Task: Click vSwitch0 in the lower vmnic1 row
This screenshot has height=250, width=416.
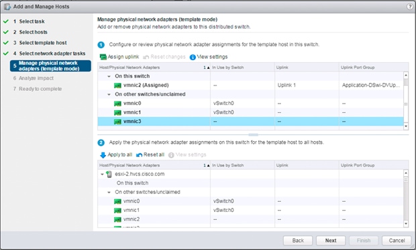Action: [223, 211]
